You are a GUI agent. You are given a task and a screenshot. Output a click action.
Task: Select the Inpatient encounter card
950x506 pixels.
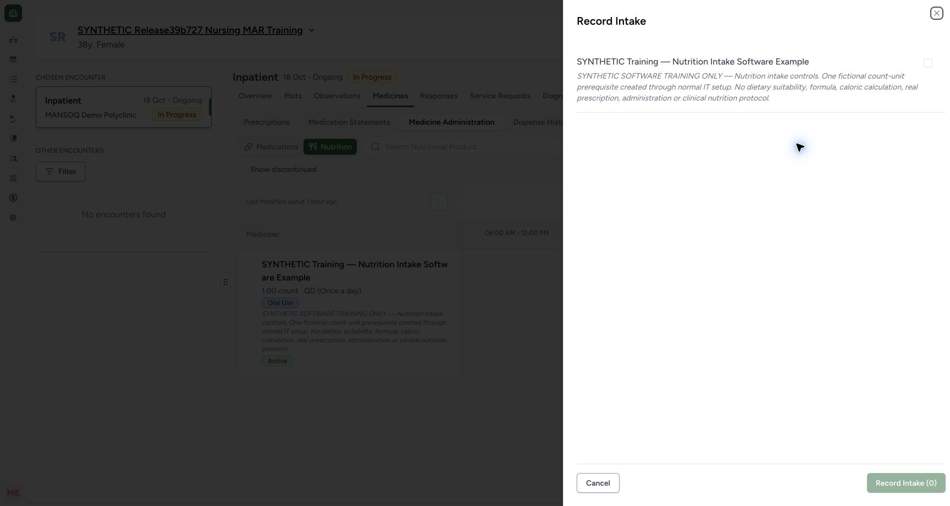pos(124,107)
